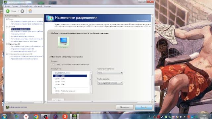The image size is (212, 119).
Task: Open purple round taskbar icon
Action: 55,116
